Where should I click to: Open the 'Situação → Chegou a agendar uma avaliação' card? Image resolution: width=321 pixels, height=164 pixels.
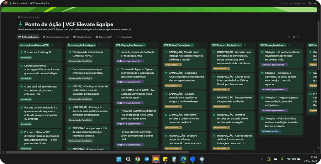point(281,104)
